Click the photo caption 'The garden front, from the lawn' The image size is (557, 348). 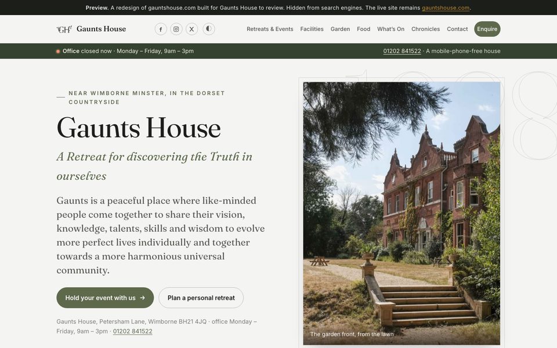point(352,334)
